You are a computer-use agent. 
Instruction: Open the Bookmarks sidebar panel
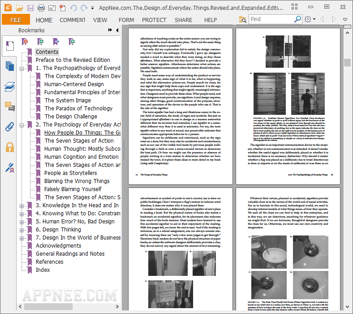[10, 46]
